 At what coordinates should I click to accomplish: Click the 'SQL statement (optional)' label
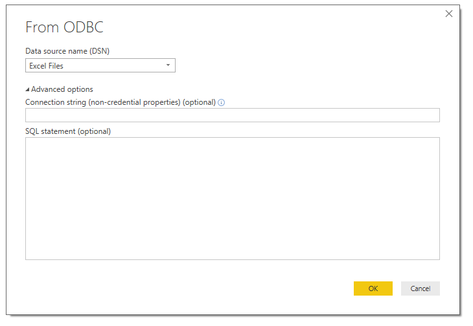click(68, 131)
